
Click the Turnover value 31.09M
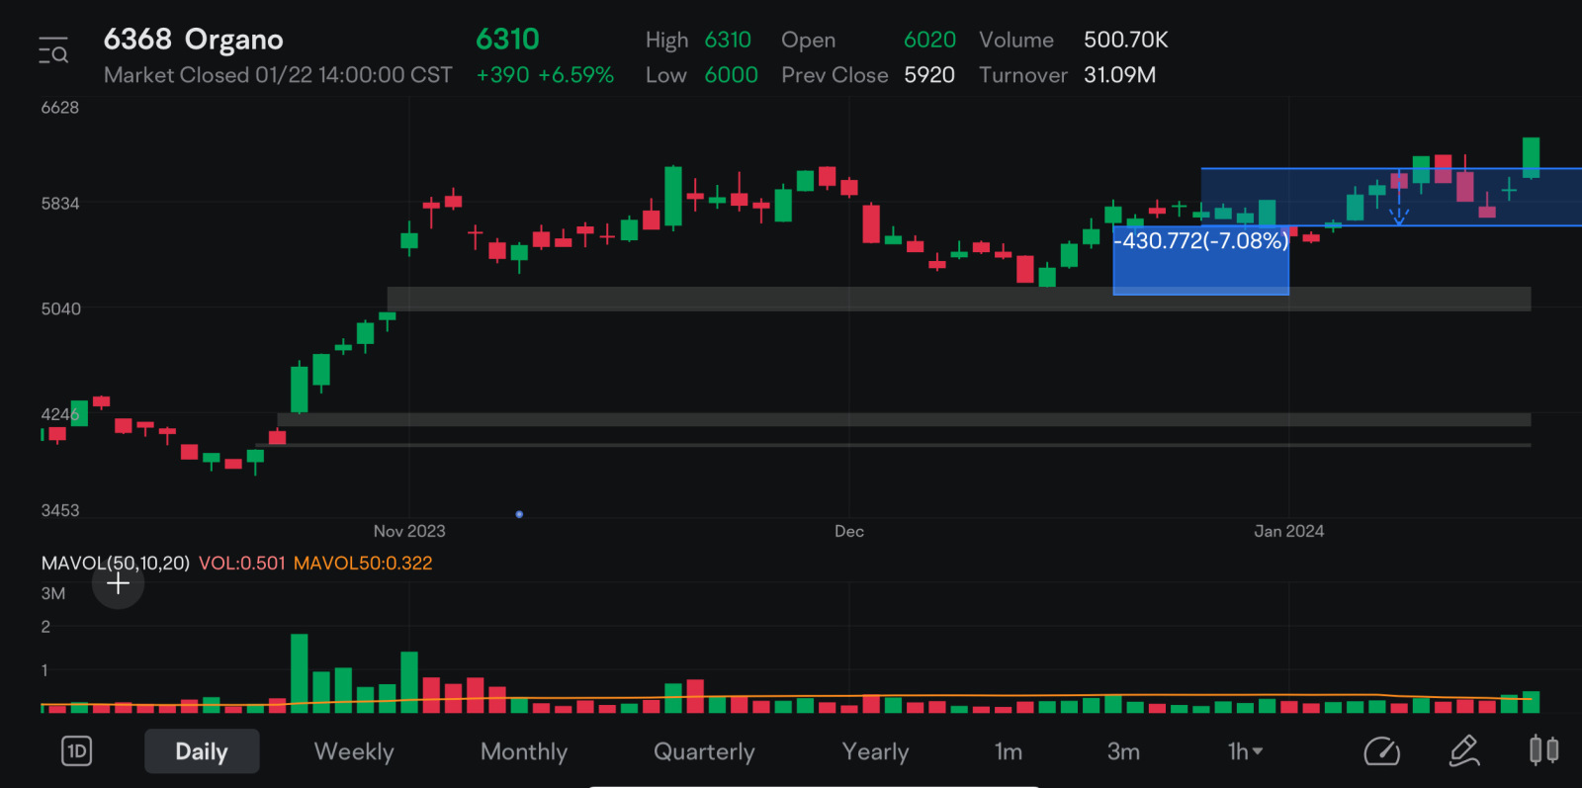tap(1119, 75)
